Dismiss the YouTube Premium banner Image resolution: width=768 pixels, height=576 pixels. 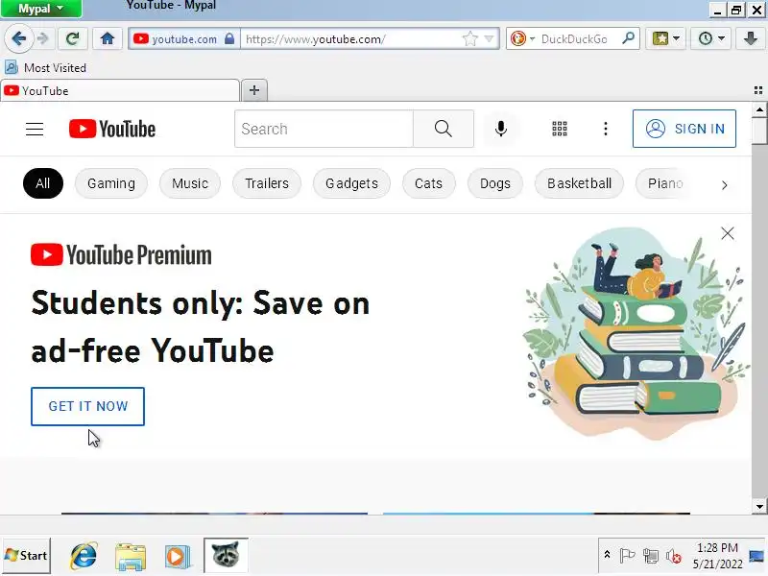pyautogui.click(x=728, y=233)
